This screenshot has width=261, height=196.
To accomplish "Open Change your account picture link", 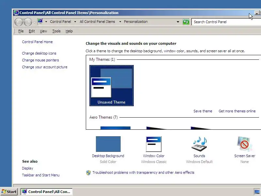I will click(45, 67).
